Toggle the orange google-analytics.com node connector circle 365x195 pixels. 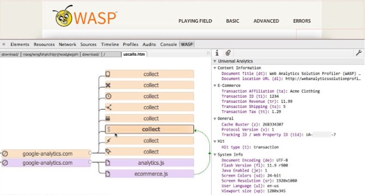point(90,153)
